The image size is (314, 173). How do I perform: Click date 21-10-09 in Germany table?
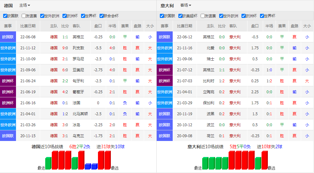[x=28, y=59]
